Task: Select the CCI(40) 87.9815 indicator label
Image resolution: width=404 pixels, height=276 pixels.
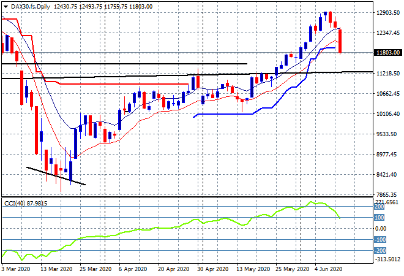Action: [26, 204]
